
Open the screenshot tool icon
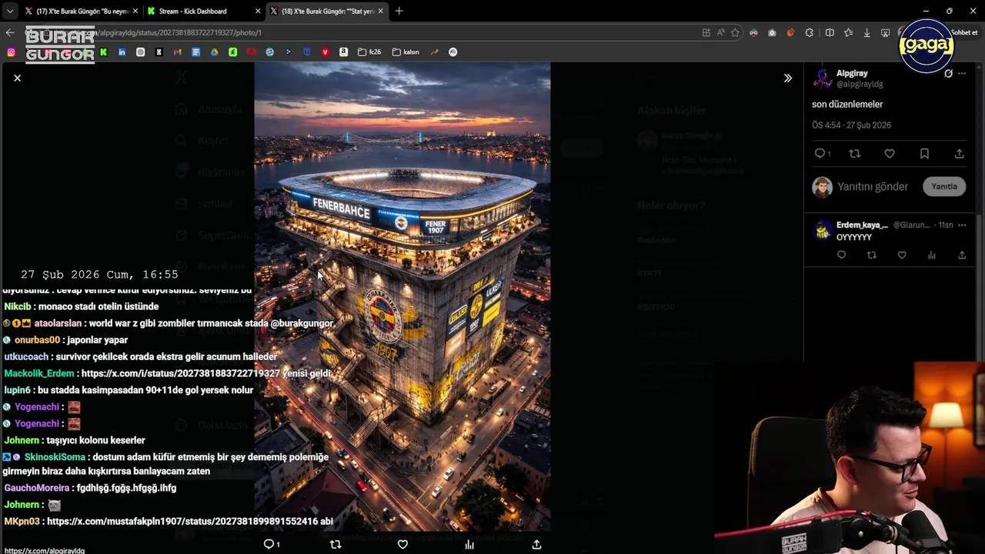coord(885,32)
